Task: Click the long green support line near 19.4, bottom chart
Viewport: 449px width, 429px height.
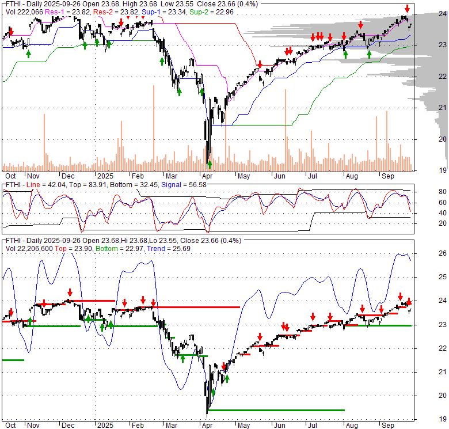Action: pyautogui.click(x=276, y=410)
